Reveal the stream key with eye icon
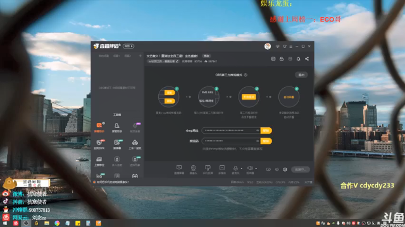Screen dimensions: 405x227 [258, 141]
